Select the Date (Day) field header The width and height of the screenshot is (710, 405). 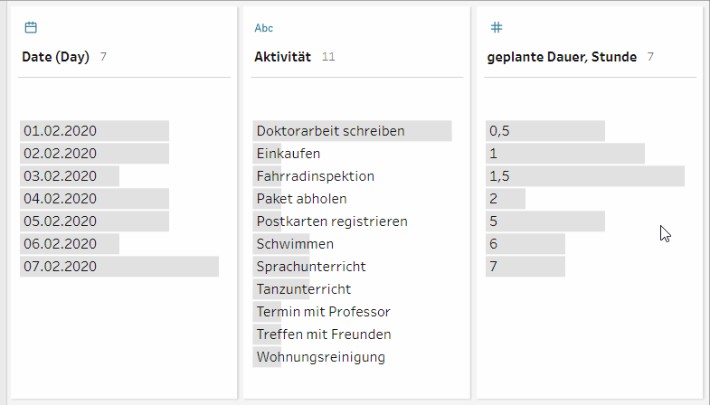click(56, 57)
